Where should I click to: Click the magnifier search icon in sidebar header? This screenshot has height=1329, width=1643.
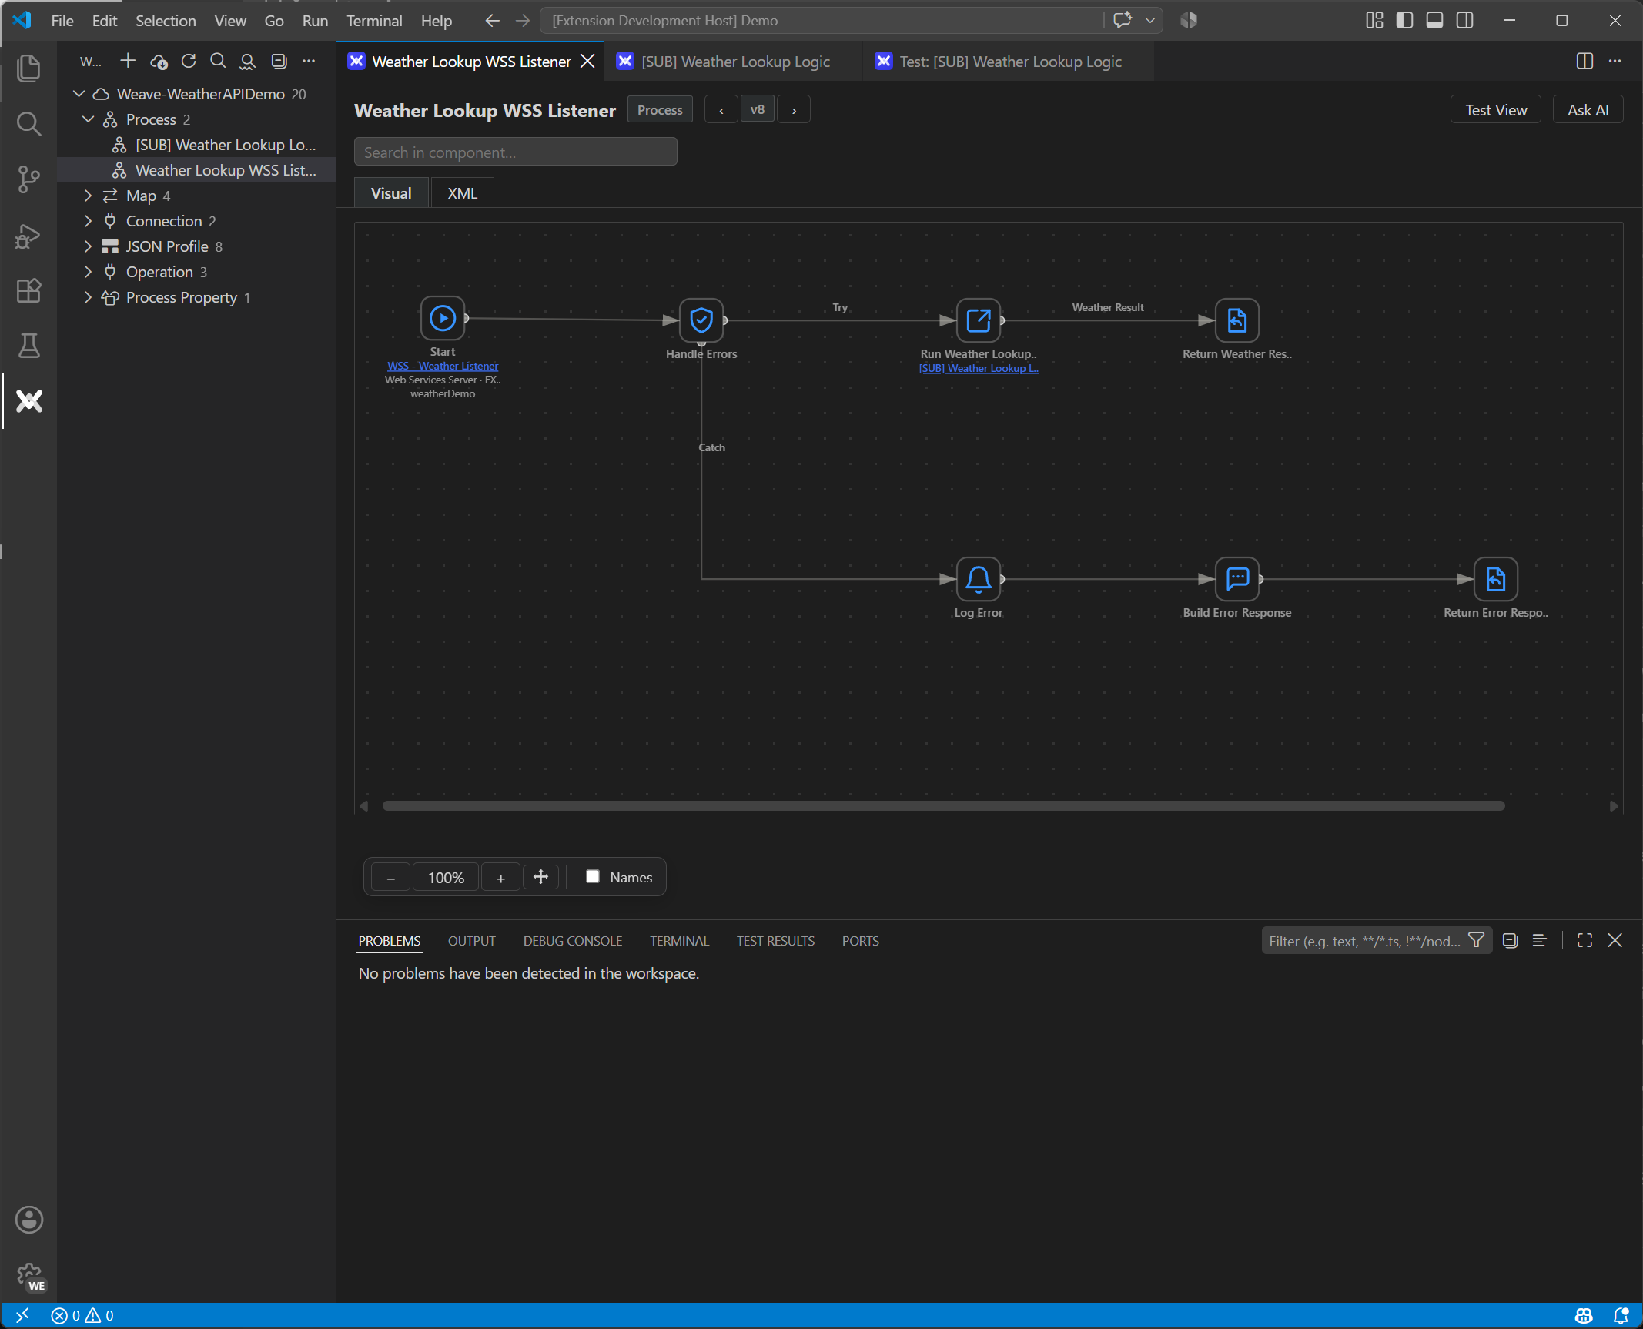[x=218, y=61]
